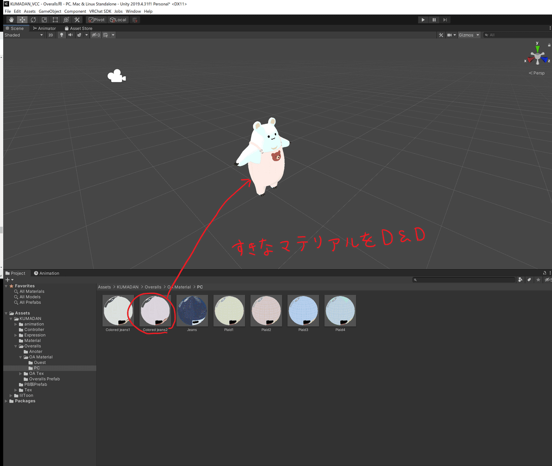Screen dimensions: 552x466
Task: Open the Project create plus dropdown
Action: point(9,280)
